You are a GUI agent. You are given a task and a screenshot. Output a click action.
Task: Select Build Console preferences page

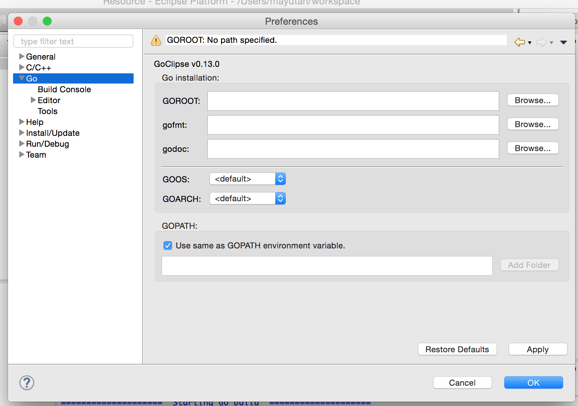64,89
